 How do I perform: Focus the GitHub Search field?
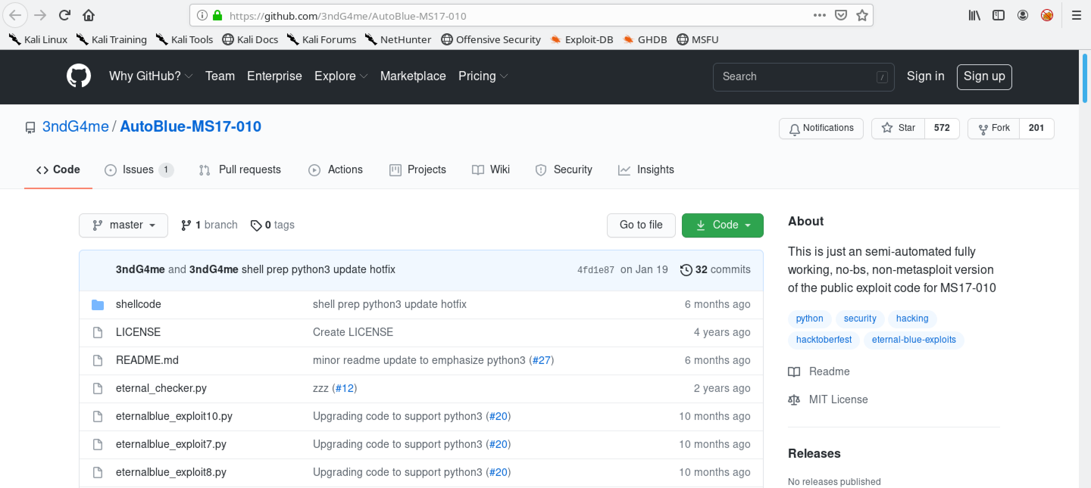click(x=803, y=76)
